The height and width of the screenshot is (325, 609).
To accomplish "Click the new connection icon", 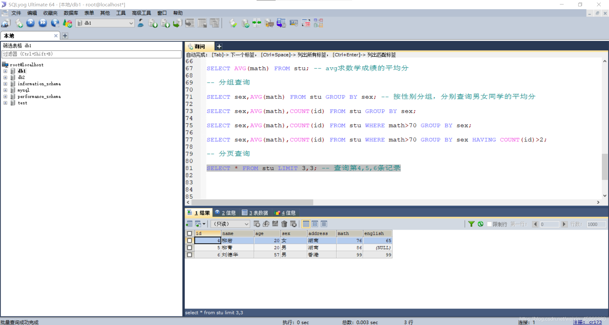I will 6,23.
